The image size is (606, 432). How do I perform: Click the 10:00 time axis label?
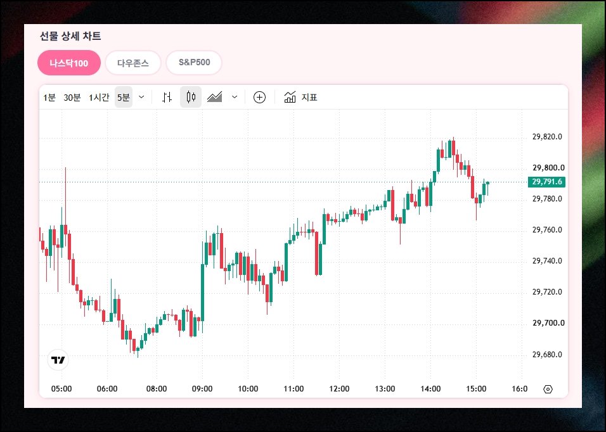pos(248,389)
